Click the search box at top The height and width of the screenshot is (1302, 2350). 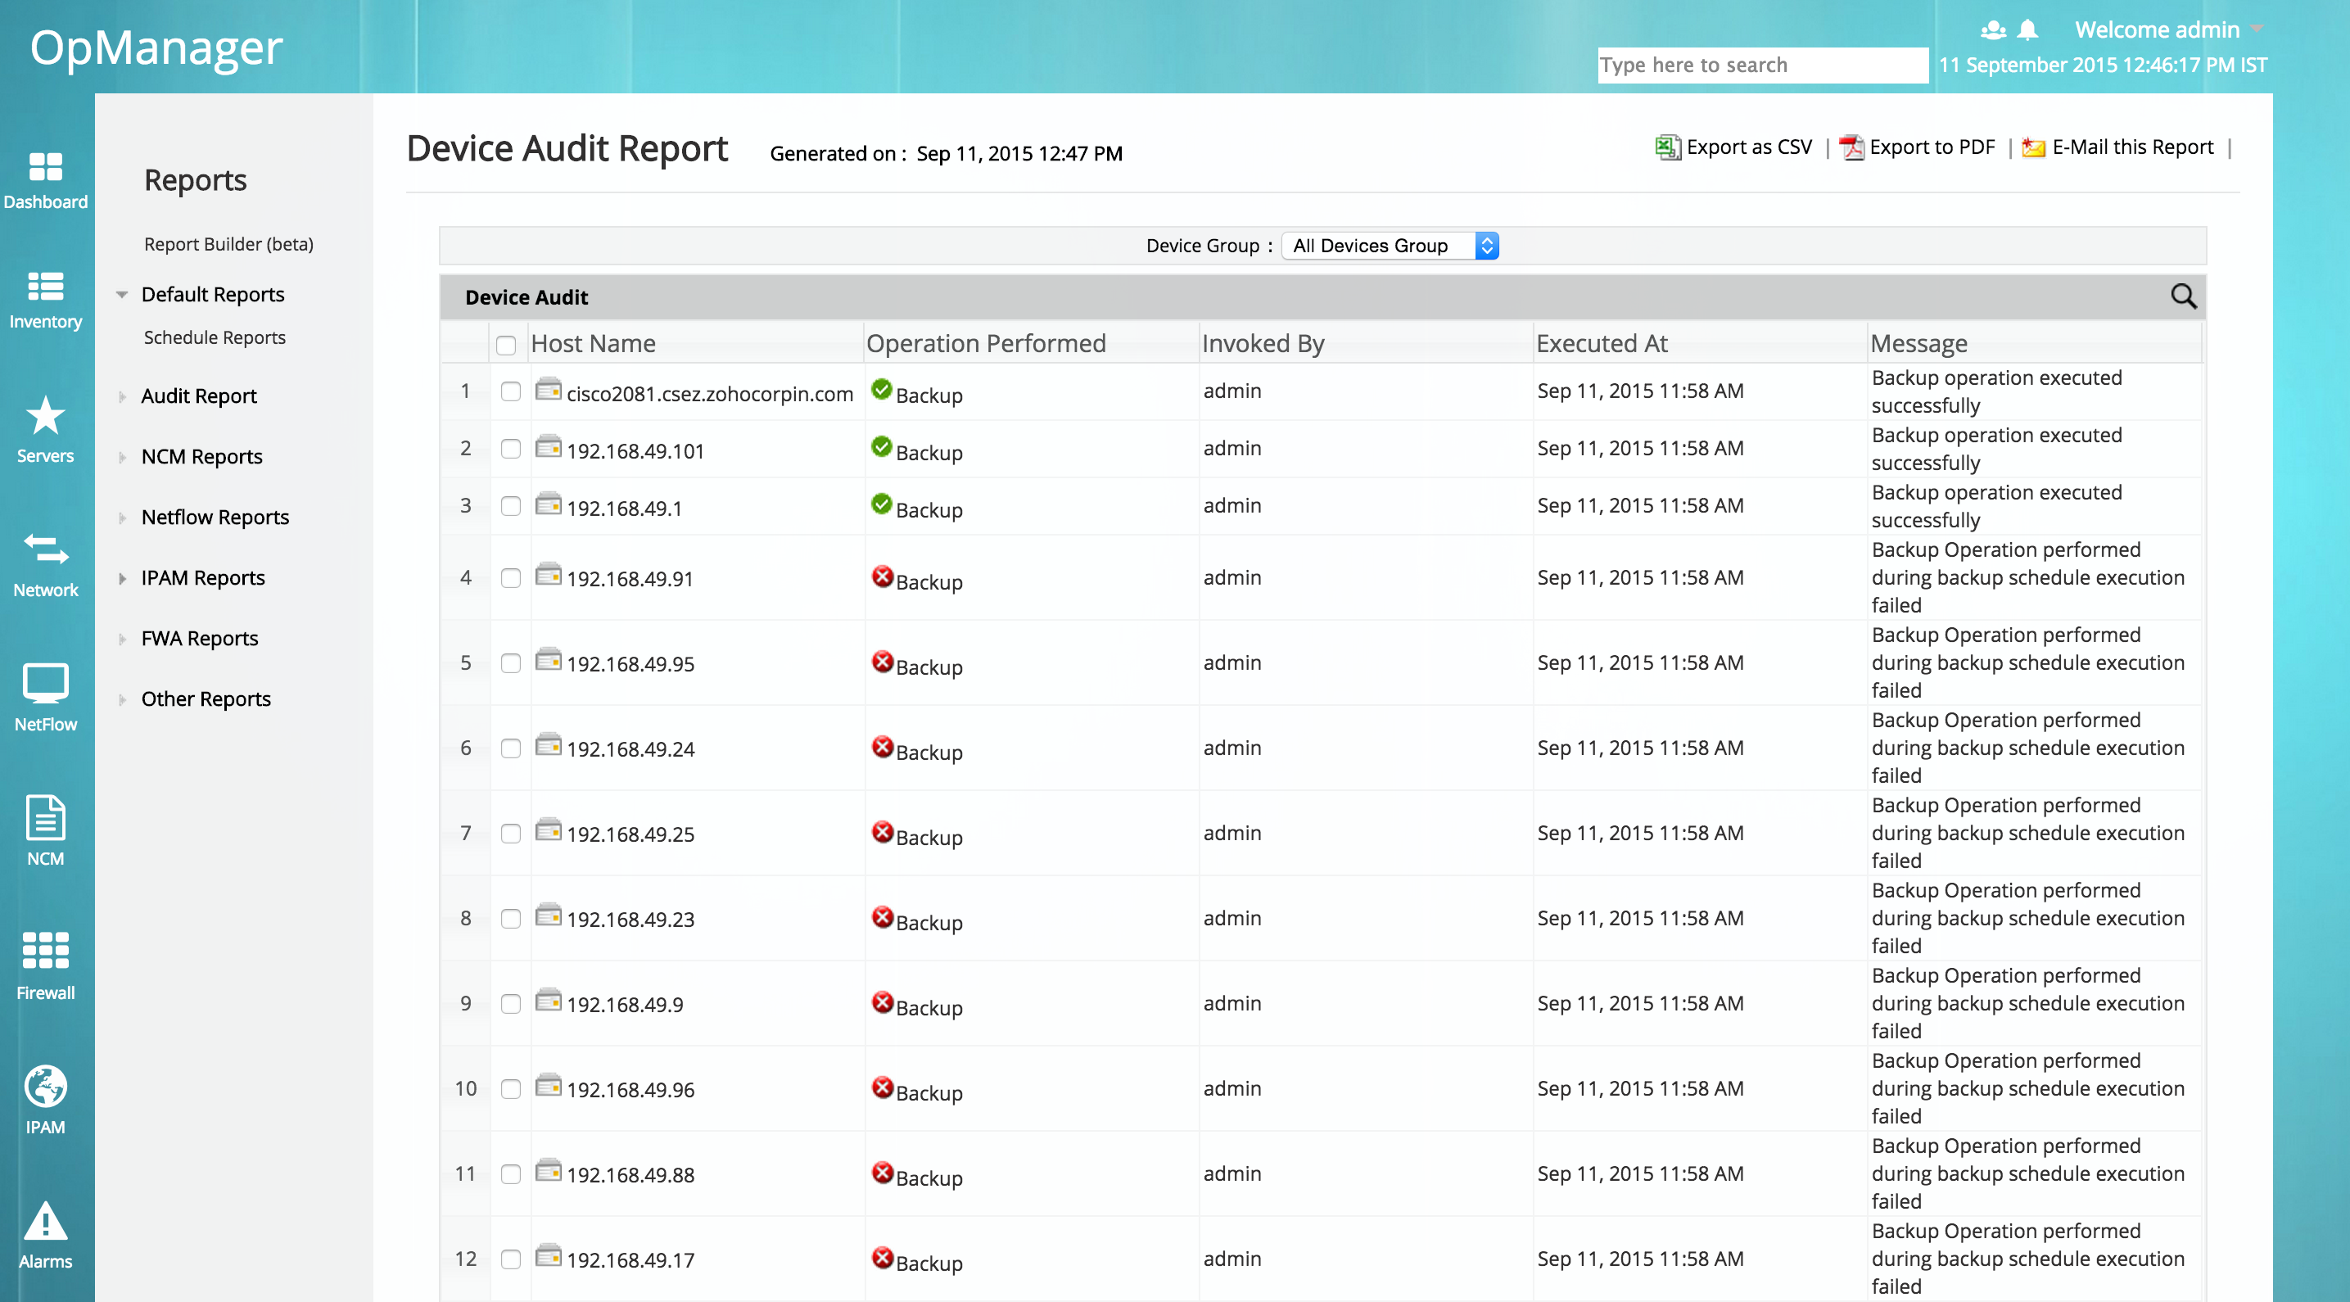click(x=1761, y=65)
